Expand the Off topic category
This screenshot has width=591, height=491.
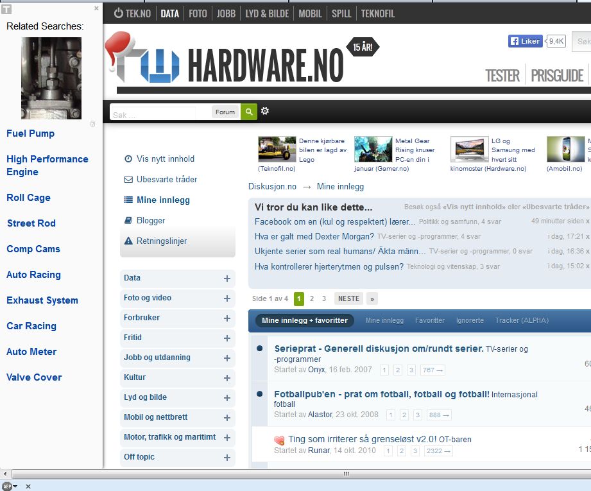click(x=227, y=458)
